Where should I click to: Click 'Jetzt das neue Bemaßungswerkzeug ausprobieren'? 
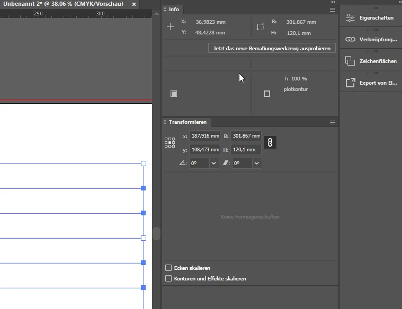point(272,48)
